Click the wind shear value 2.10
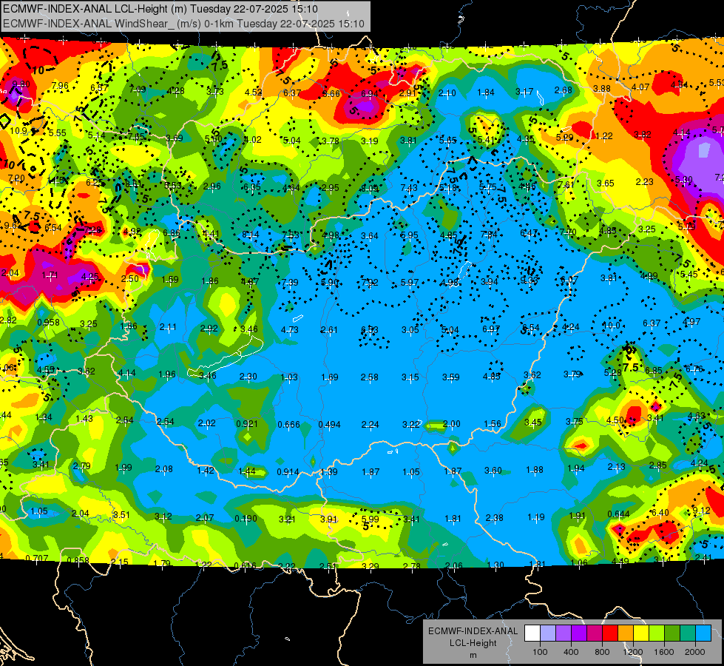This screenshot has height=666, width=724. (447, 93)
